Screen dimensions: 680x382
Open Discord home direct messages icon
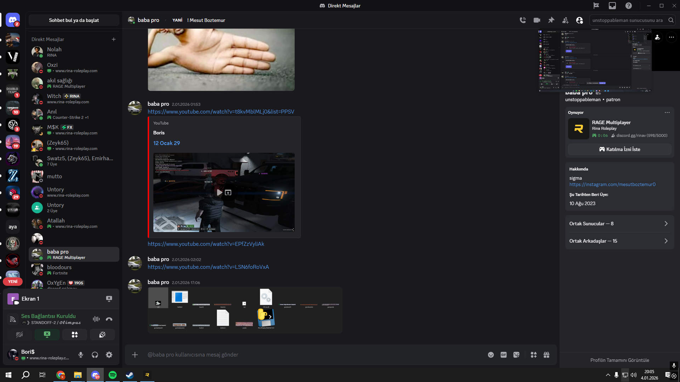(13, 20)
